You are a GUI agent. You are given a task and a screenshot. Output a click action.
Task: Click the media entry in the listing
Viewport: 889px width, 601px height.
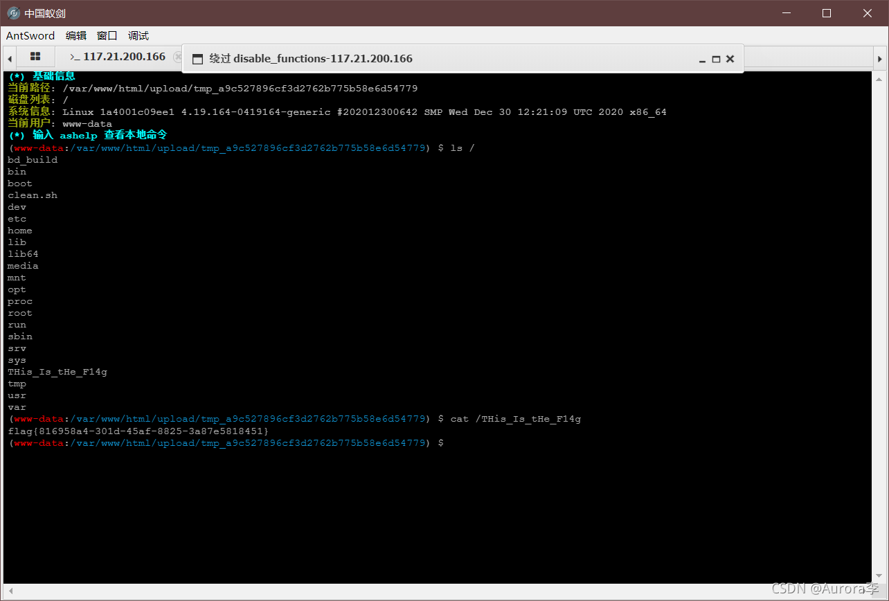(x=23, y=266)
